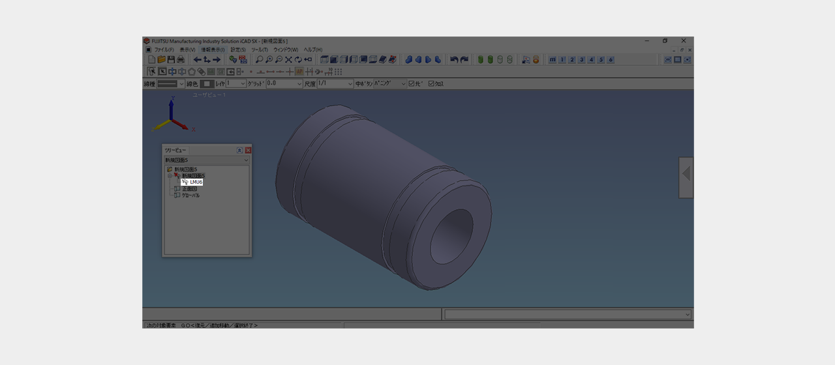The width and height of the screenshot is (835, 365).
Task: Collapse the 新規図面5 tree node
Action: [170, 176]
